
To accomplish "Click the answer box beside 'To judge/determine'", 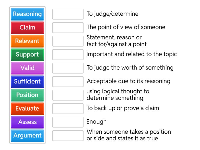I will pos(68,14).
